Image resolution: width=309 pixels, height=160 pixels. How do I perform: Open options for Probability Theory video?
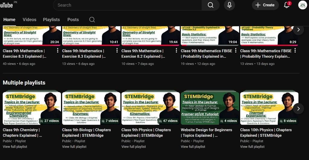[295, 50]
